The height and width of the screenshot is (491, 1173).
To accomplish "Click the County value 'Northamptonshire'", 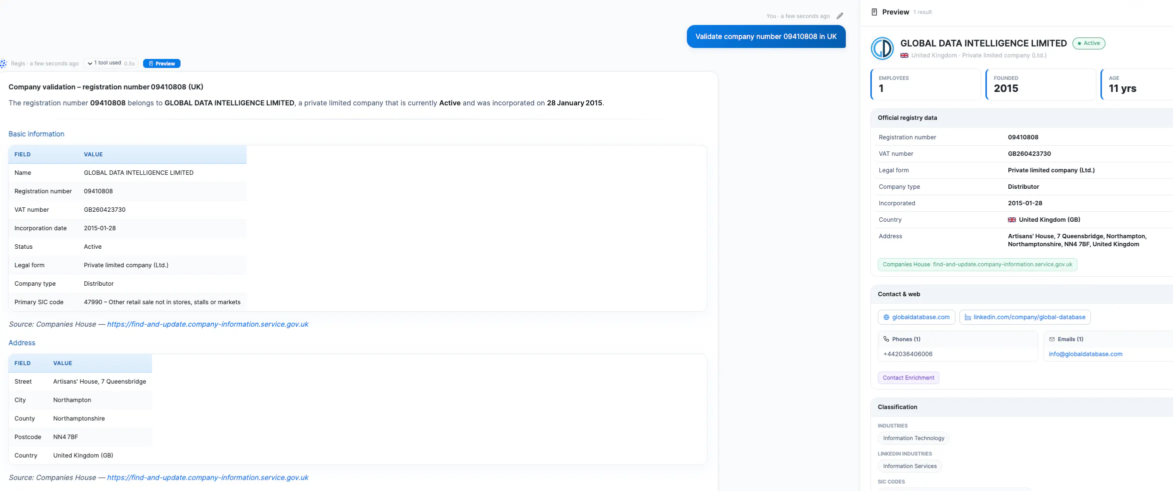I will coord(79,419).
